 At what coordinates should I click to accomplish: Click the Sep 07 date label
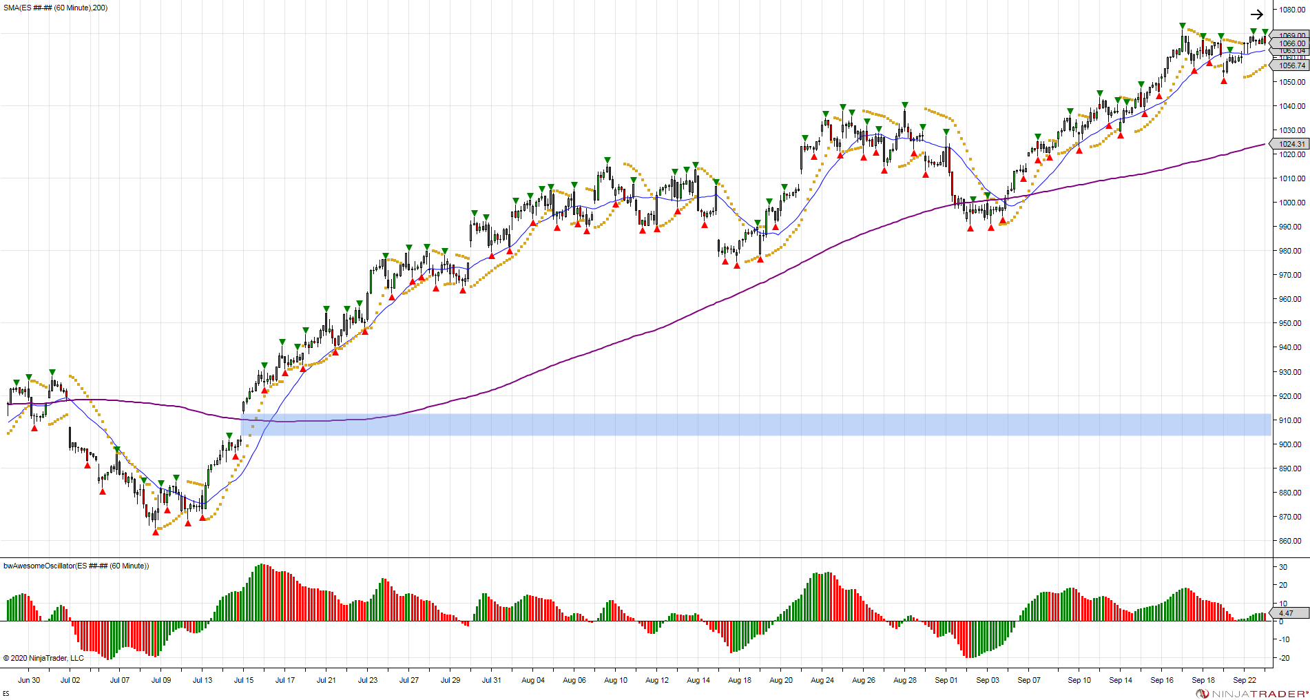pos(1029,680)
